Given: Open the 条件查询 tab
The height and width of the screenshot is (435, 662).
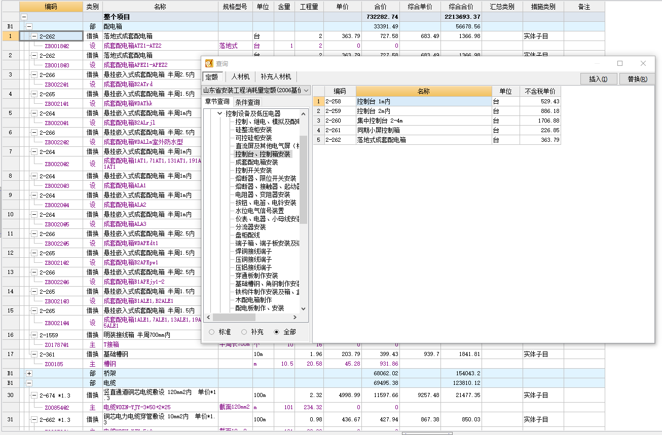Looking at the screenshot, I should point(248,102).
